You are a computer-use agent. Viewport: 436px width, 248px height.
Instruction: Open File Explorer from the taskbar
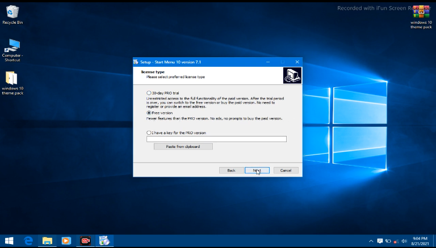tap(47, 241)
